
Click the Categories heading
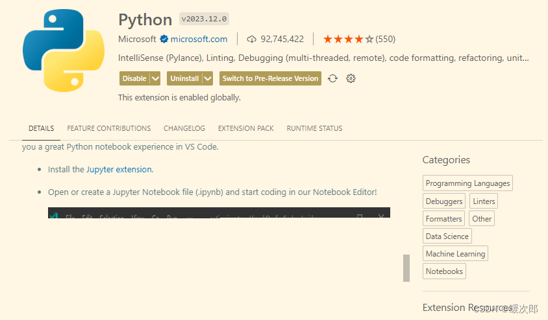click(x=446, y=159)
